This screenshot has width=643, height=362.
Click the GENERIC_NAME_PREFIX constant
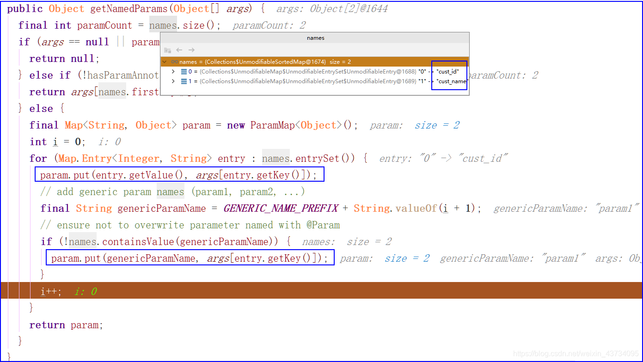(281, 209)
